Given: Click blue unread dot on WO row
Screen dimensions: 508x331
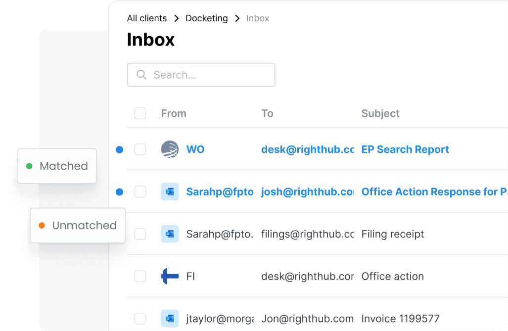Looking at the screenshot, I should 119,149.
